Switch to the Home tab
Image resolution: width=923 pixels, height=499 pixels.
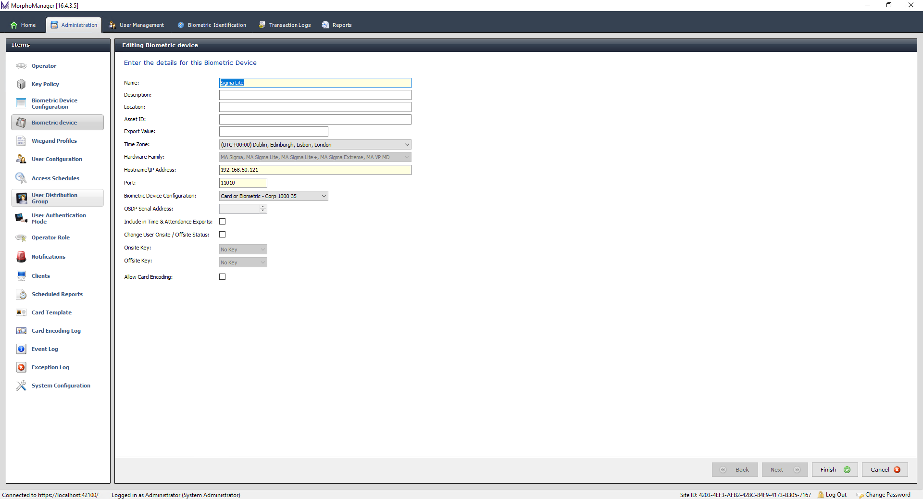click(x=23, y=25)
